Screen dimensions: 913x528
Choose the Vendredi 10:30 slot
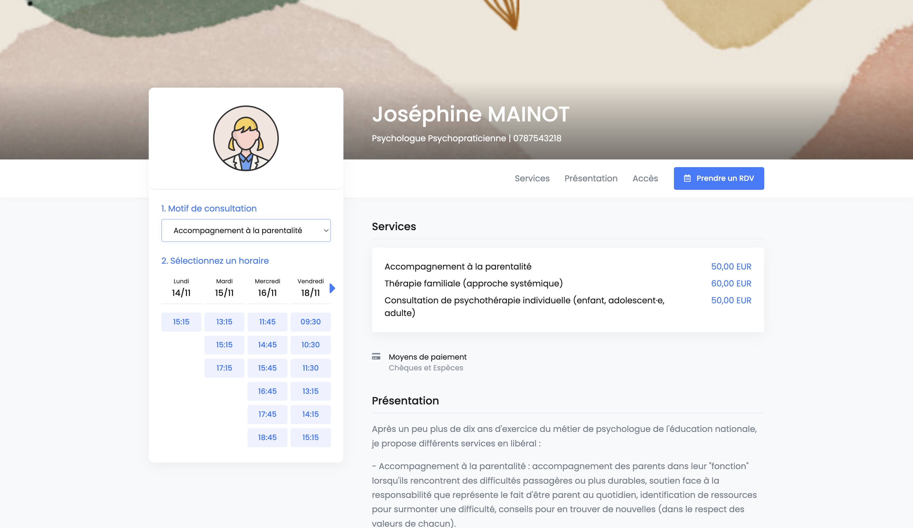click(310, 345)
